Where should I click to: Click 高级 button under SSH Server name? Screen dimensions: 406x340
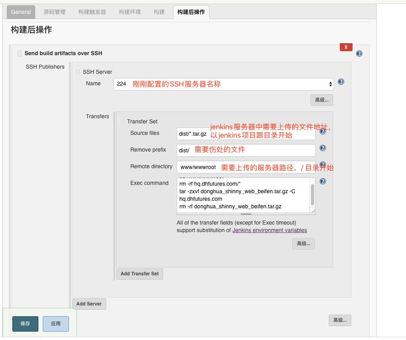pos(322,100)
